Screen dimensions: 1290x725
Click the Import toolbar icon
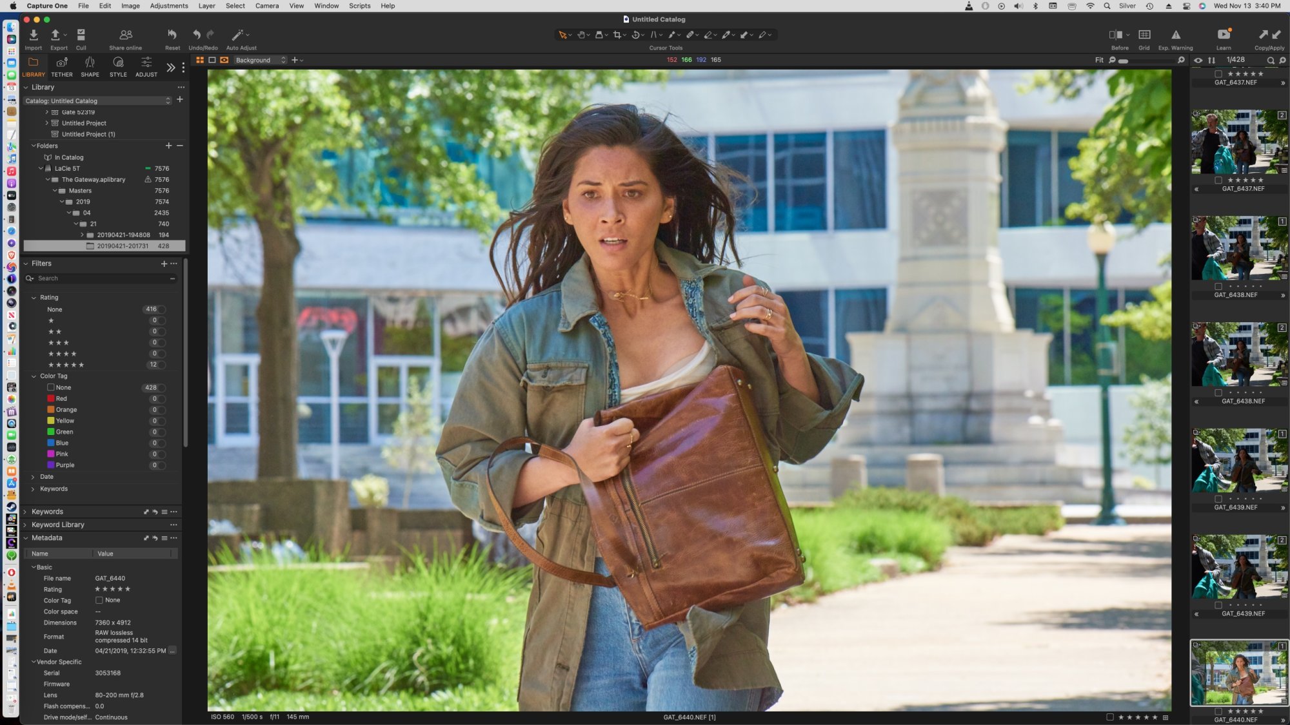[x=34, y=35]
